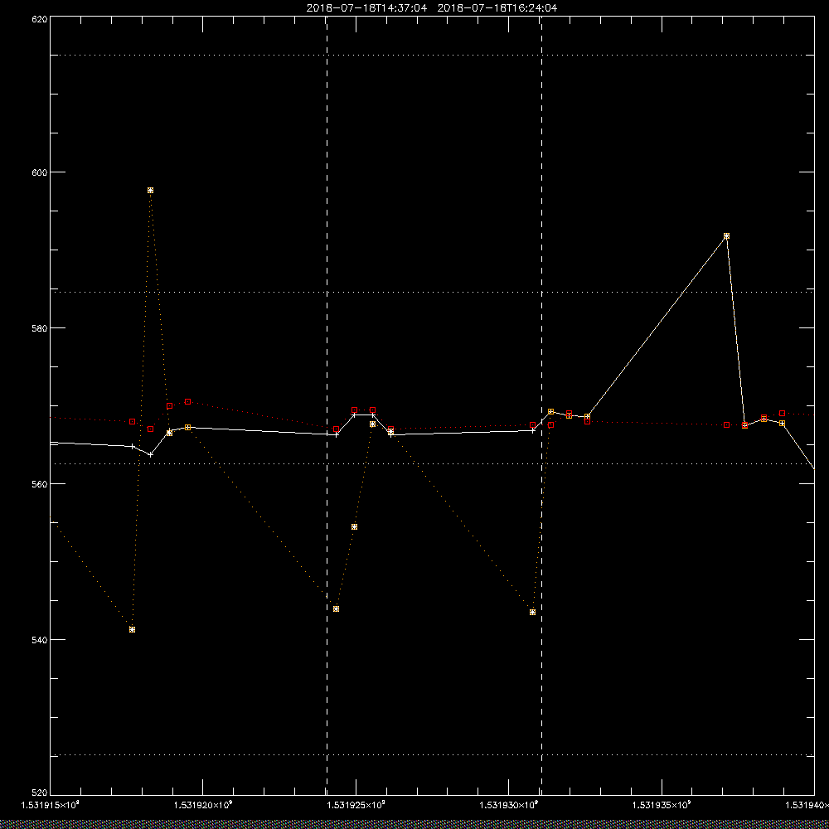This screenshot has width=829, height=829.
Task: Click the y-axis label 580
Action: click(x=40, y=327)
